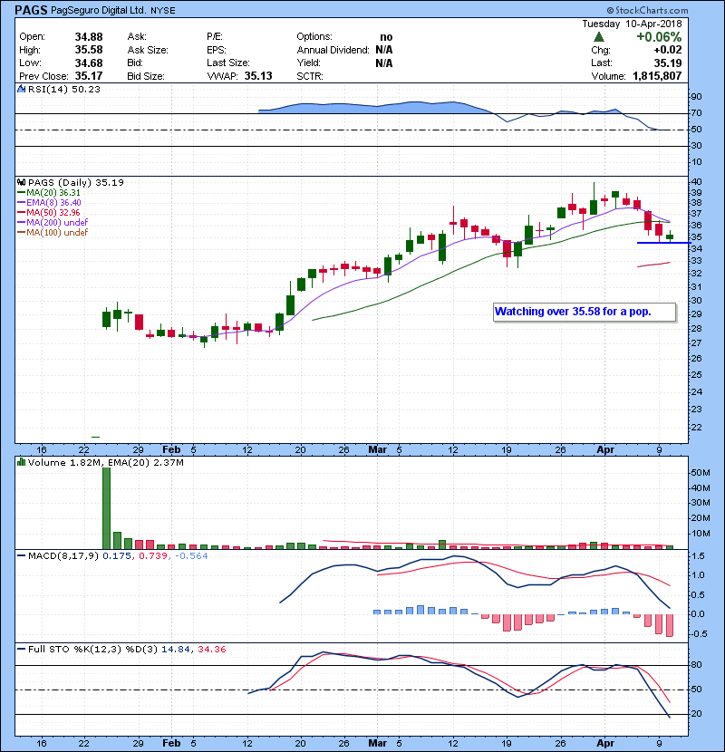Click the High value 35.58
This screenshot has width=725, height=752.
[89, 50]
